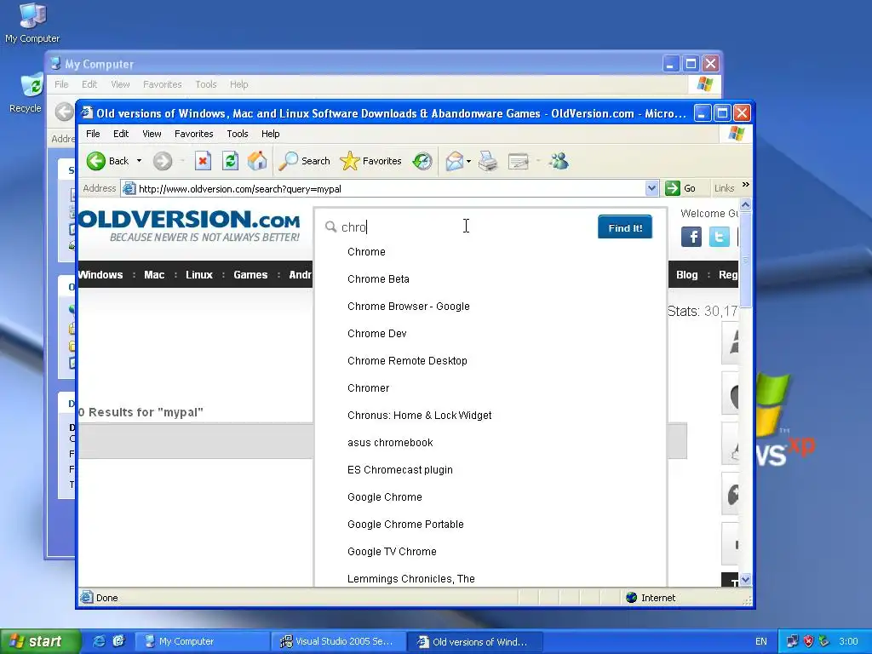872x654 pixels.
Task: Open Recycle Bin desktop icon
Action: pos(30,93)
